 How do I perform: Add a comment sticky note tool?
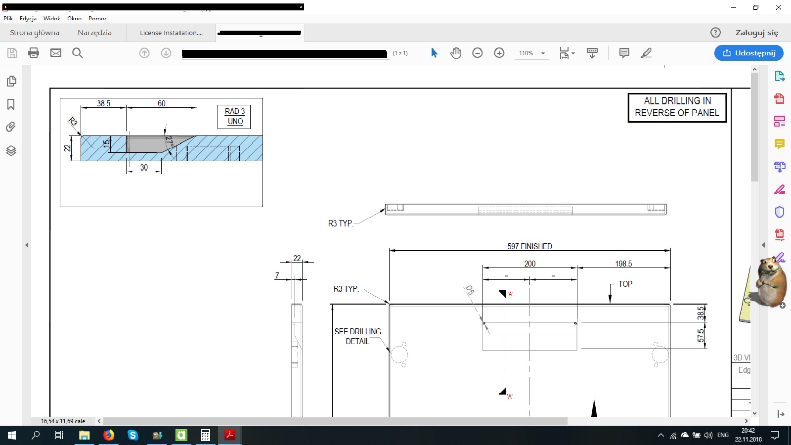(624, 53)
